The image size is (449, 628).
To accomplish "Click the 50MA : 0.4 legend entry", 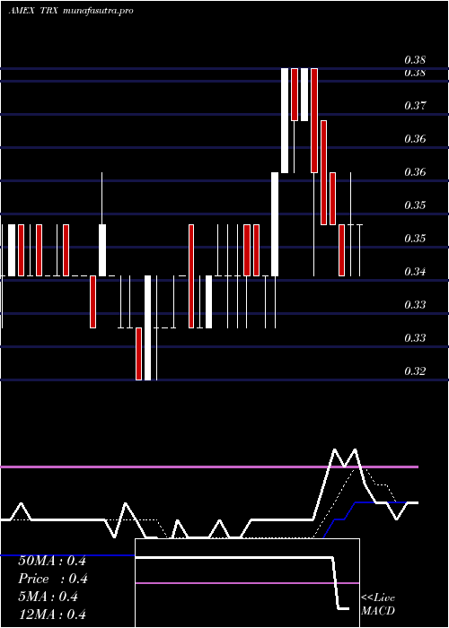I will click(52, 561).
